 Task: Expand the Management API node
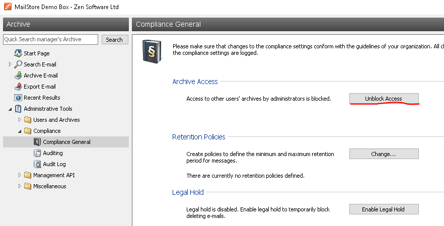20,175
